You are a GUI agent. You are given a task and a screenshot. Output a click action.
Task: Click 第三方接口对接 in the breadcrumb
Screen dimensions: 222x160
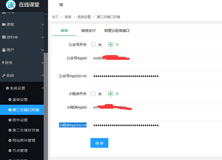(108, 17)
